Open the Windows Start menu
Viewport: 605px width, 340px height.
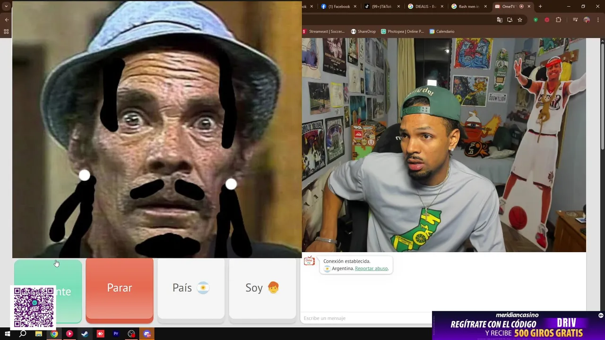(x=7, y=334)
